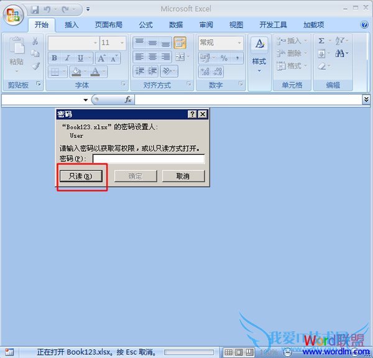Click the Cut scissors icon

(35, 41)
